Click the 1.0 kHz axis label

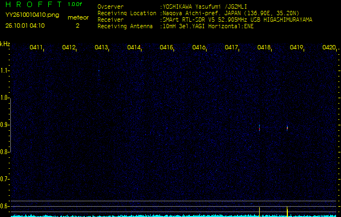(x=4, y=98)
